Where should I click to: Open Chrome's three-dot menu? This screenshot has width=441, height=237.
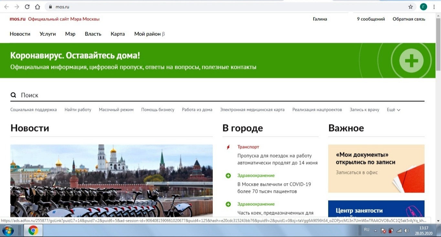[x=434, y=7]
